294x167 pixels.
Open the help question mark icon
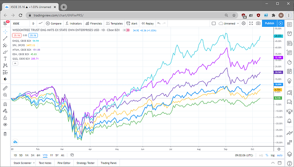point(289,163)
